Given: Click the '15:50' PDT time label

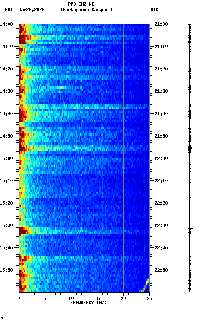Looking at the screenshot, I should click(x=6, y=270).
